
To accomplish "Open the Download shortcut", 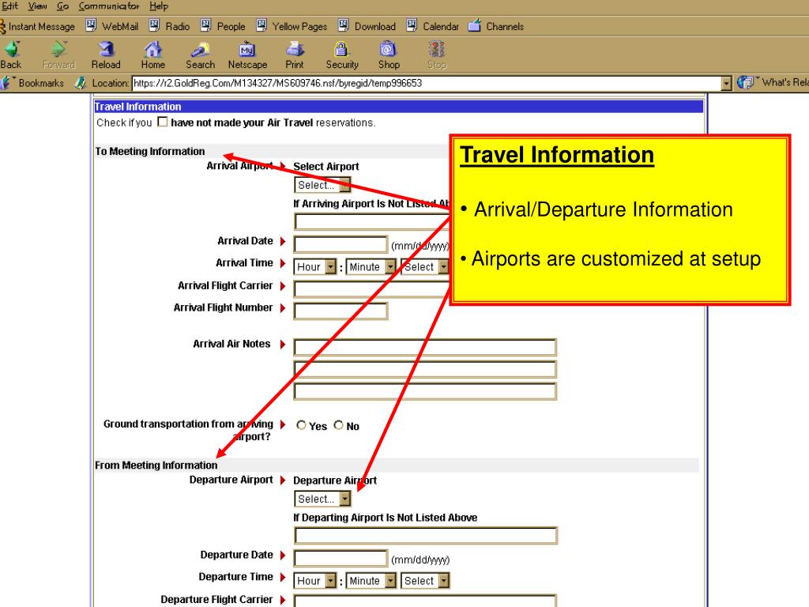I will [367, 26].
